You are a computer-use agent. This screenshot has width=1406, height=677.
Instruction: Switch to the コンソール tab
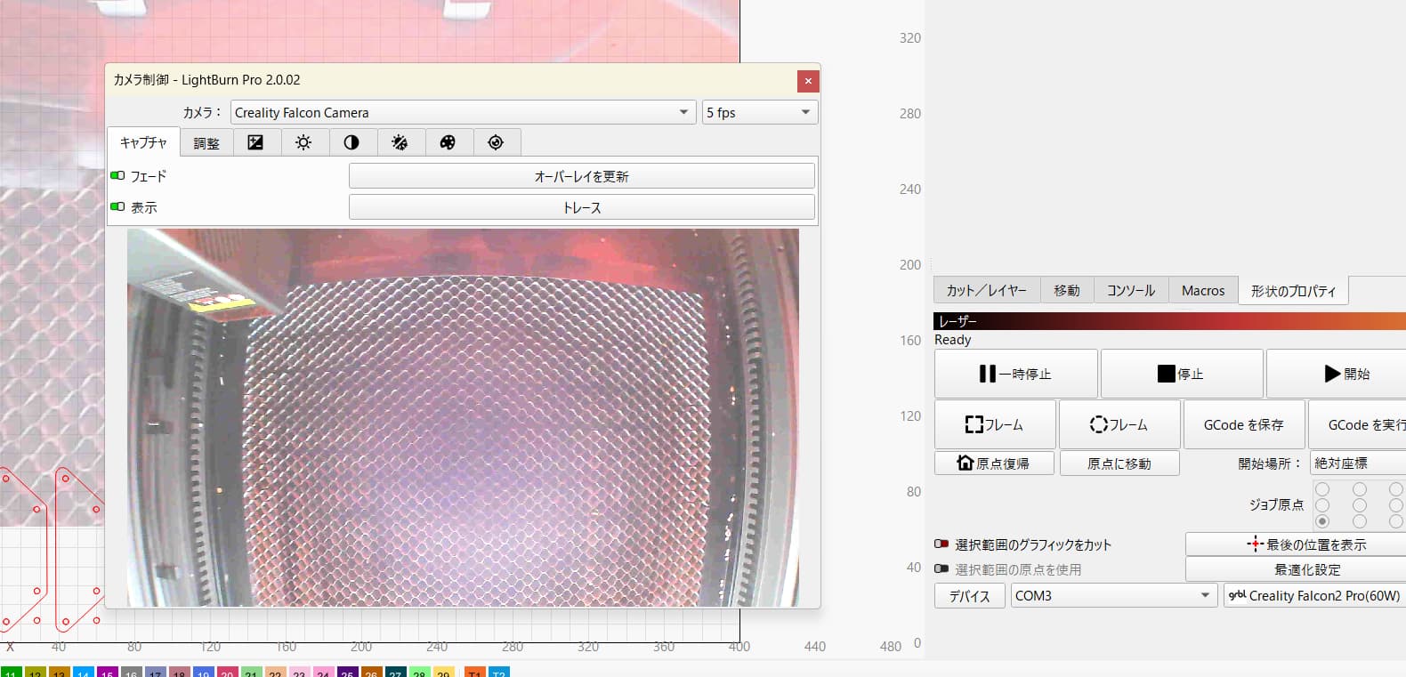[1130, 291]
